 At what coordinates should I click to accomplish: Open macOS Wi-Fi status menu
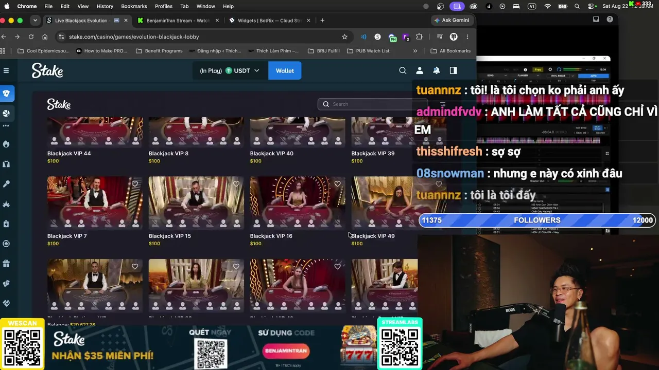coord(547,6)
